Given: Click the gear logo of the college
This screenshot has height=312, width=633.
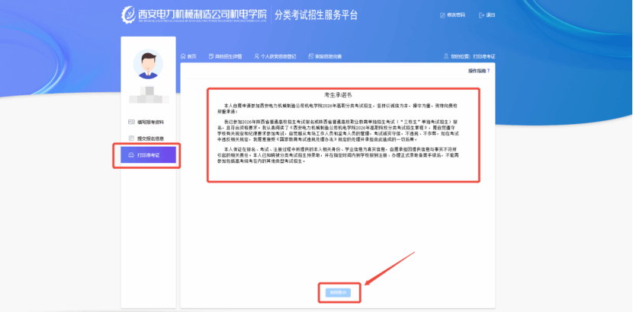Looking at the screenshot, I should [x=127, y=14].
